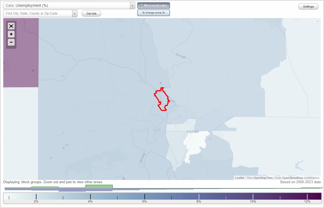Click the 8% mark on color legend
Viewport: 324px width, 208px height.
pyautogui.click(x=199, y=197)
